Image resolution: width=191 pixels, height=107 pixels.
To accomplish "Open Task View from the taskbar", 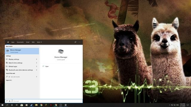I will tap(17, 105).
